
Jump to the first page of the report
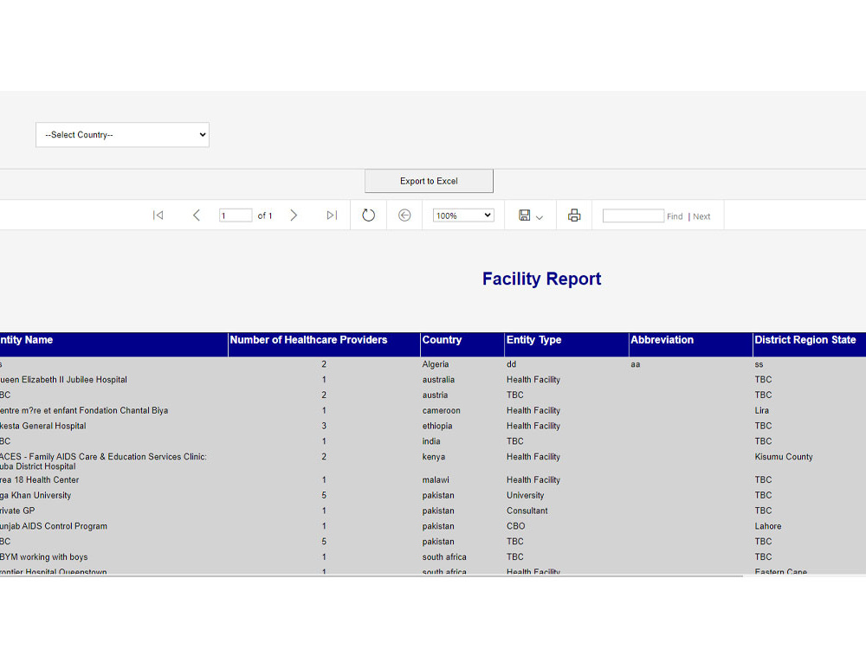tap(158, 215)
